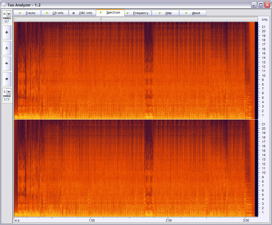Click lower channel spectrogram near 1:00

pos(91,167)
